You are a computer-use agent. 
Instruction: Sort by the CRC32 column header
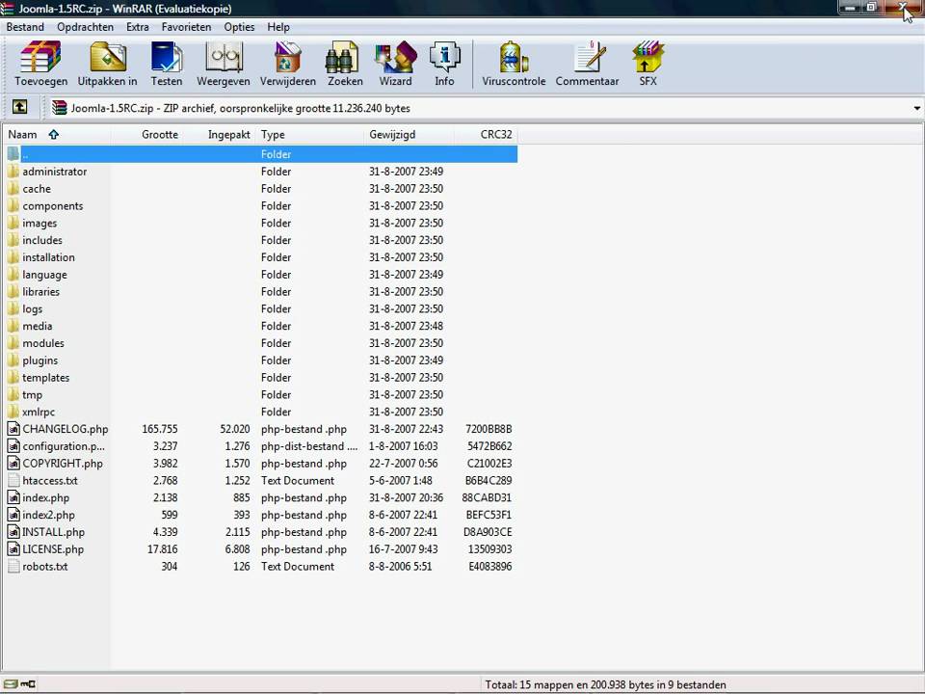click(x=486, y=135)
